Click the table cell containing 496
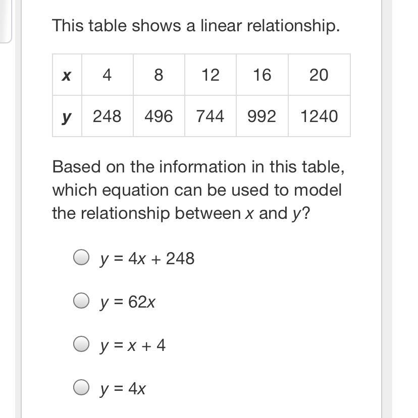418x418 pixels. click(159, 116)
